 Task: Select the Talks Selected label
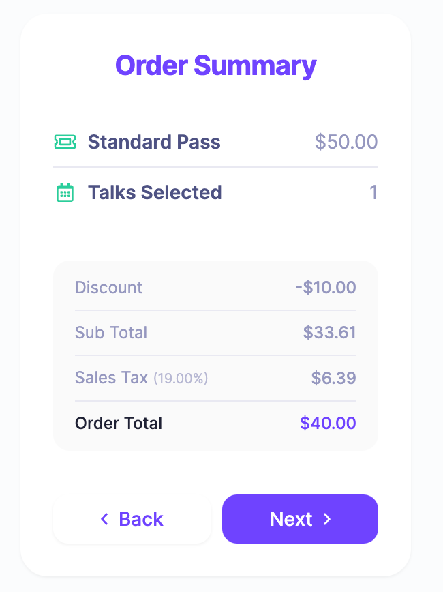(x=155, y=192)
